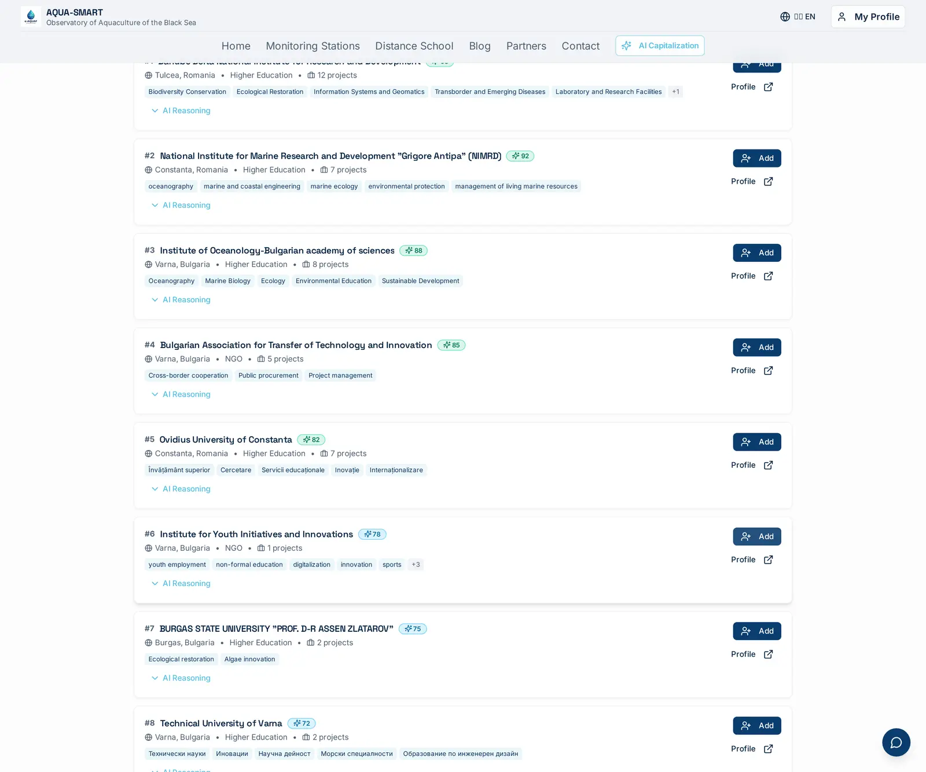Image resolution: width=926 pixels, height=772 pixels.
Task: Expand AI Reasoning for Institute of Oceanology
Action: (x=181, y=299)
